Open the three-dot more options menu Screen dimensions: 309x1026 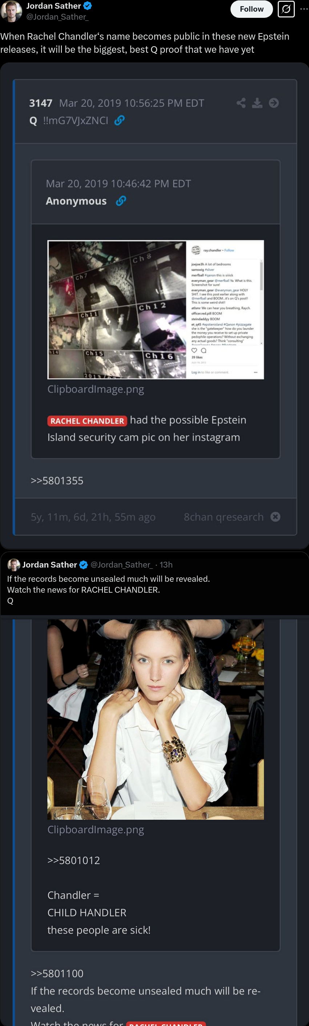(304, 9)
